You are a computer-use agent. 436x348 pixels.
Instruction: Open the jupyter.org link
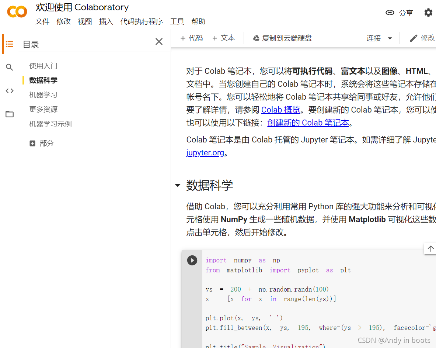(x=205, y=152)
